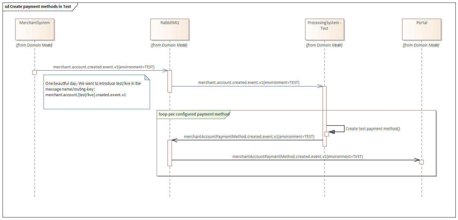Click the ProcessingSystem - Test lifeline box
This screenshot has width=458, height=220.
coord(324,29)
